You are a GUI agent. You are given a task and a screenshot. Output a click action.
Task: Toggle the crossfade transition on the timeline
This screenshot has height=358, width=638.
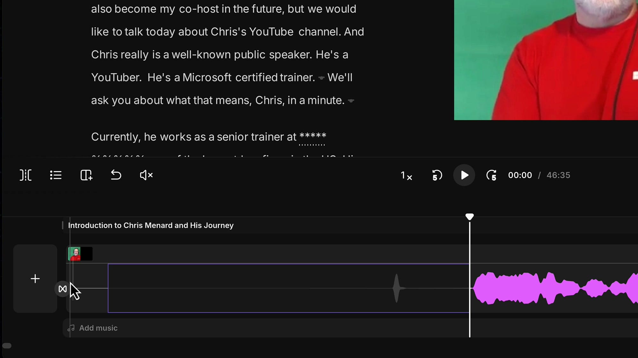pos(63,289)
